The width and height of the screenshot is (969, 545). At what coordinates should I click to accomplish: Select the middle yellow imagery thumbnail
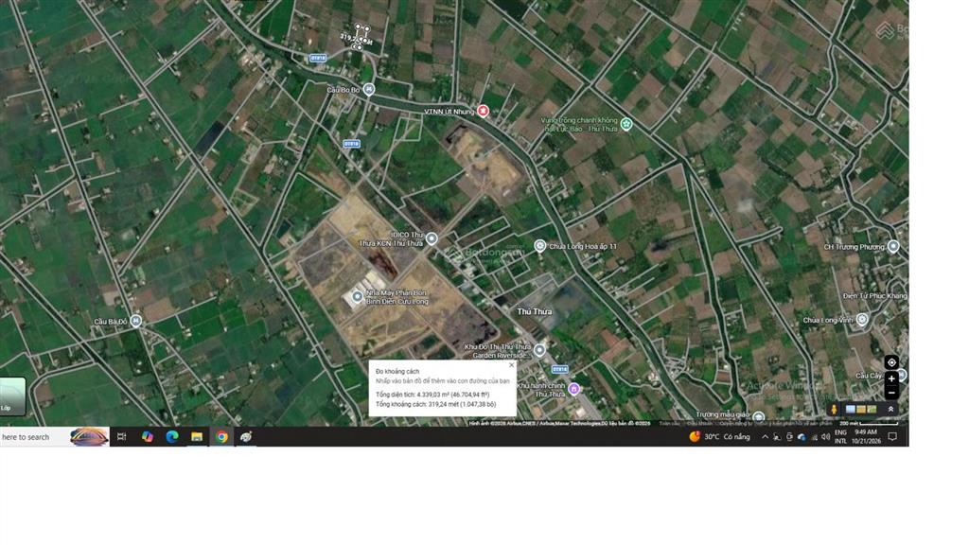(x=861, y=409)
